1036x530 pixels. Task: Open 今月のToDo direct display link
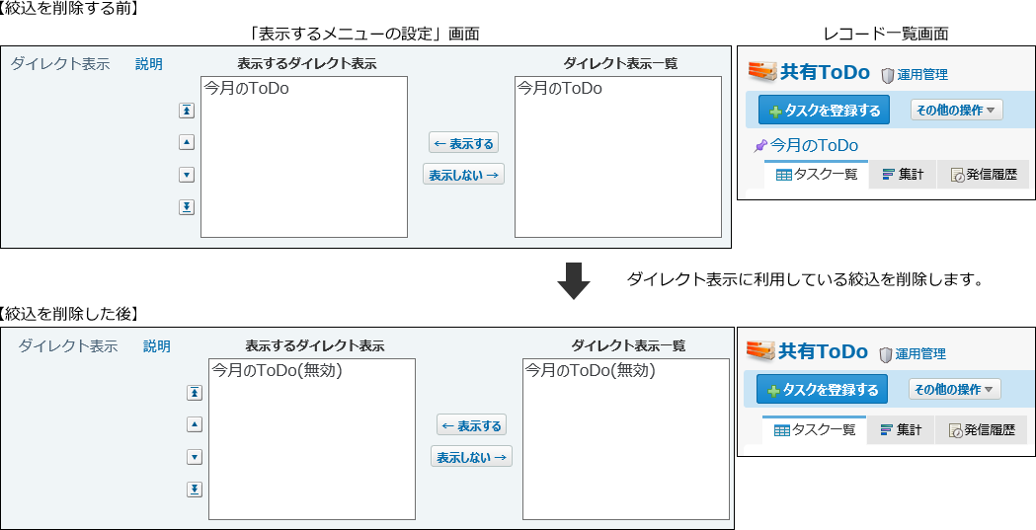point(814,145)
